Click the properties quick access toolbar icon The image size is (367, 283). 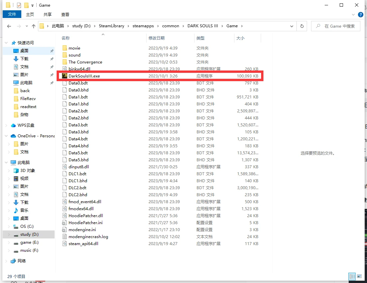point(19,5)
